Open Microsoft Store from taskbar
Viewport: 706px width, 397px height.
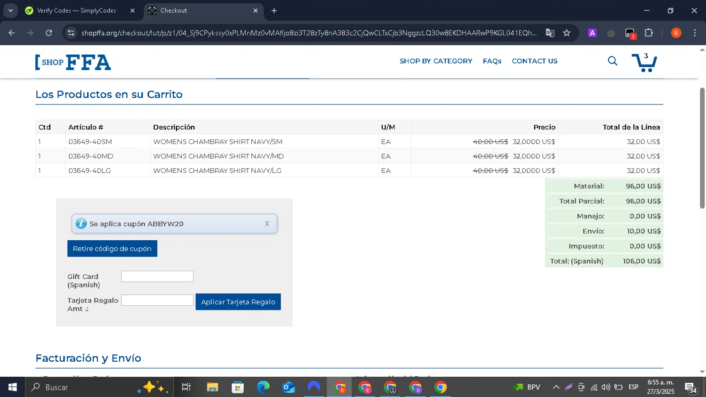coord(238,387)
